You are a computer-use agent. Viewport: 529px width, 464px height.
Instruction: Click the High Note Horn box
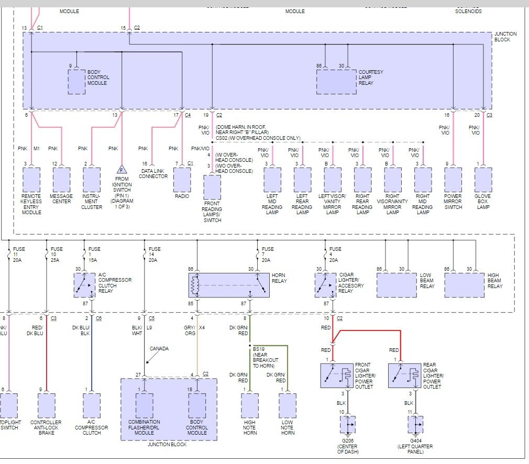250,405
